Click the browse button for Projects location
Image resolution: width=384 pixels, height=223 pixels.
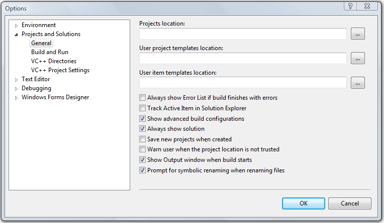pos(357,34)
